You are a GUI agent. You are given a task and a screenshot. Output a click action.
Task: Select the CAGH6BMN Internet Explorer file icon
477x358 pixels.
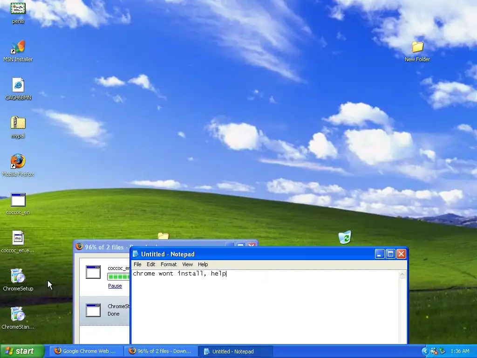18,85
